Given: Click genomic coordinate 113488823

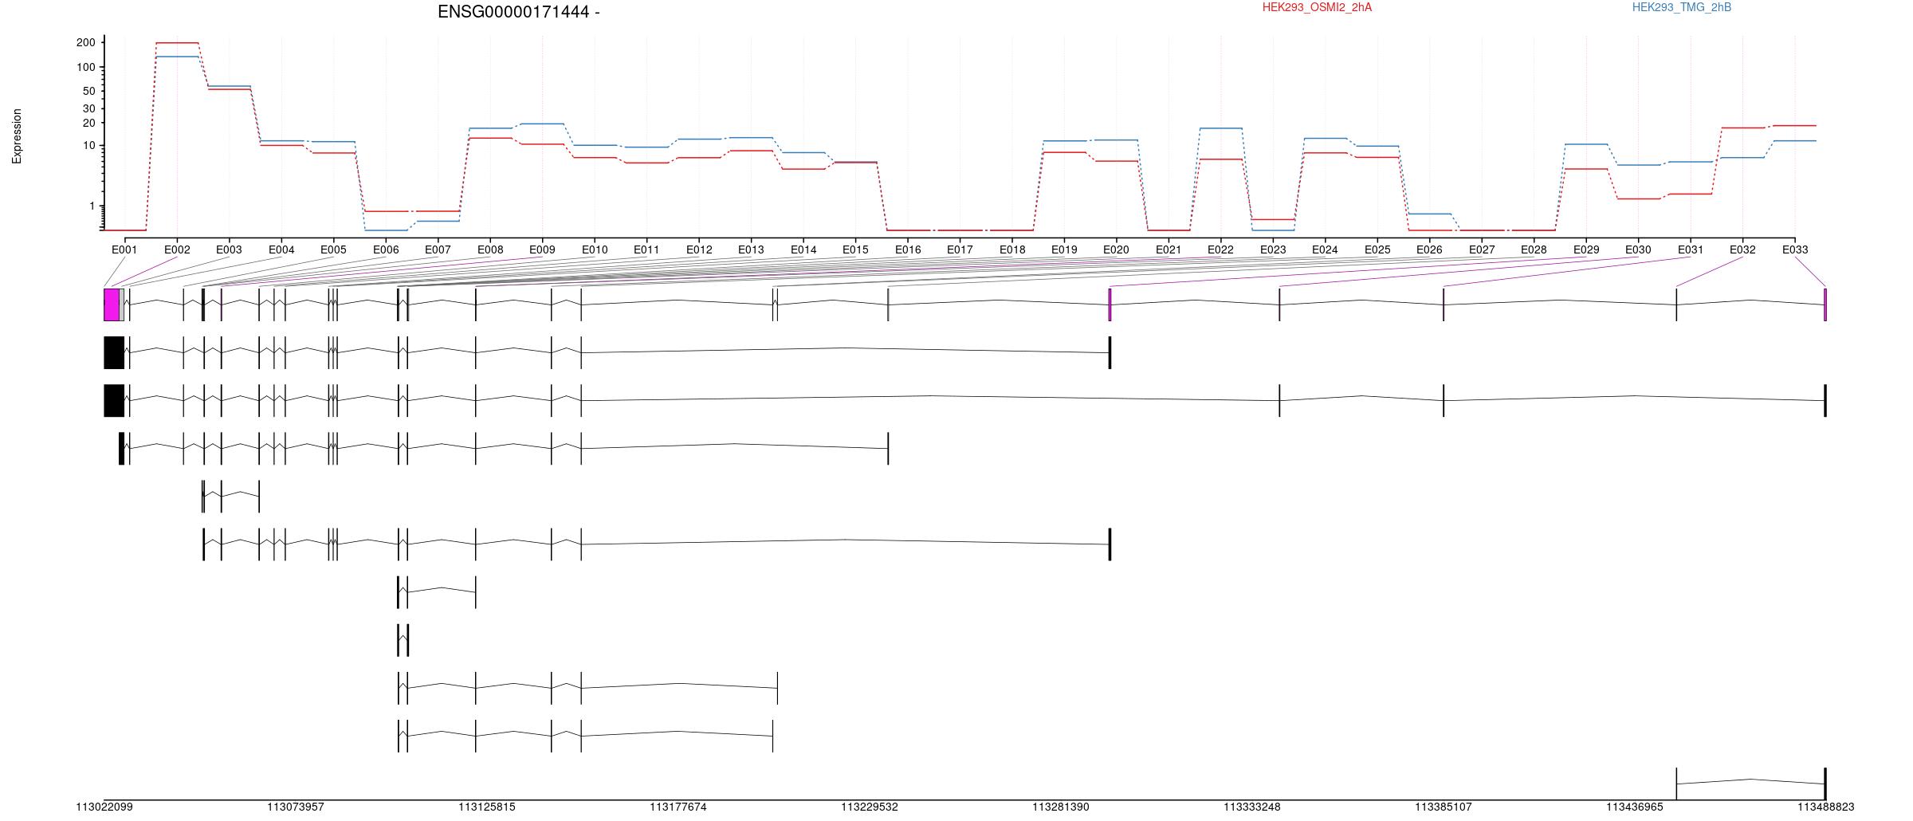Looking at the screenshot, I should click(1826, 807).
